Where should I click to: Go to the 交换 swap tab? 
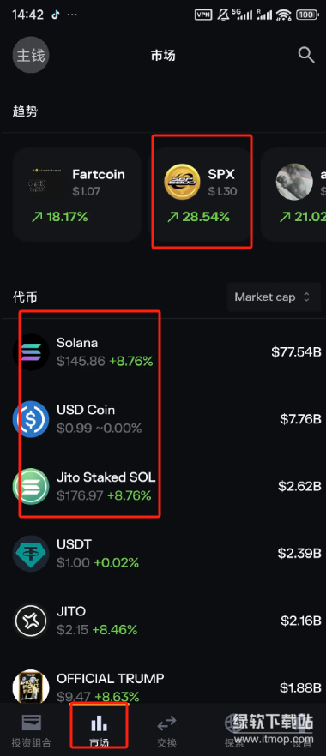point(166,730)
